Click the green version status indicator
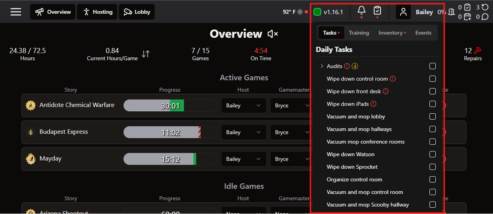This screenshot has width=493, height=214. (317, 12)
